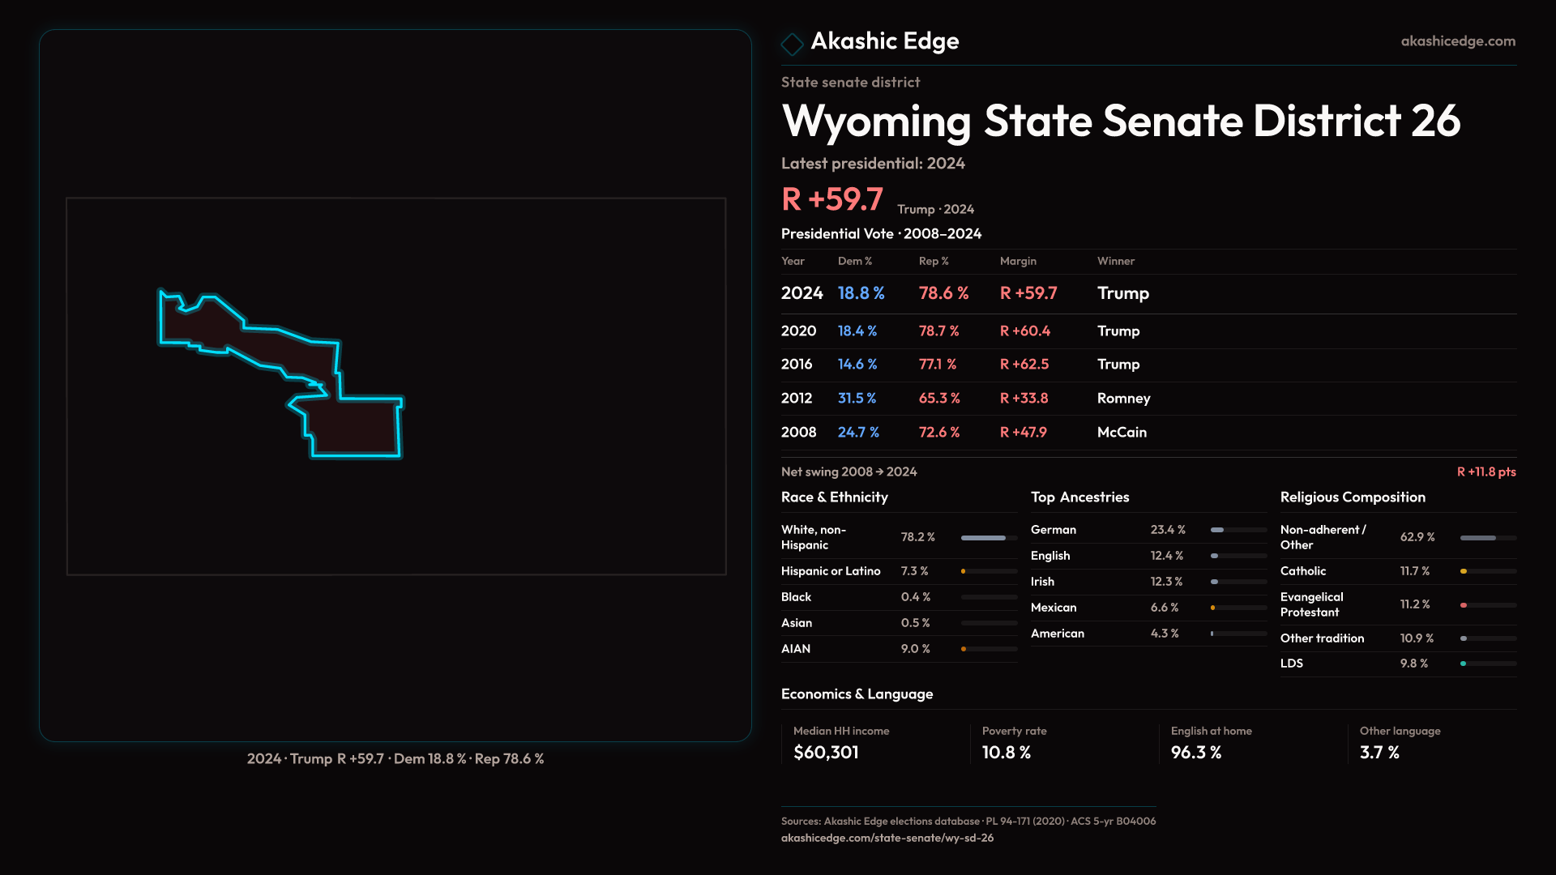Click the Median HH income value
Image resolution: width=1556 pixels, height=875 pixels.
point(826,753)
